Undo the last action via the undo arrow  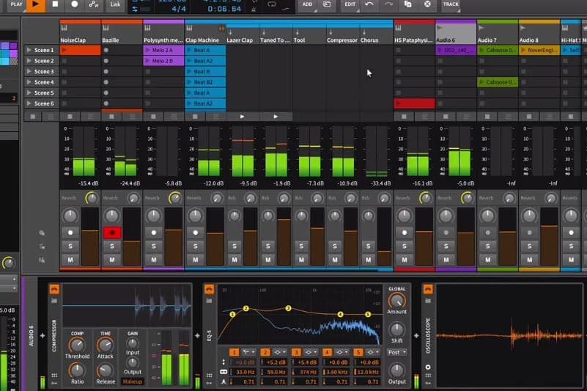pyautogui.click(x=369, y=4)
